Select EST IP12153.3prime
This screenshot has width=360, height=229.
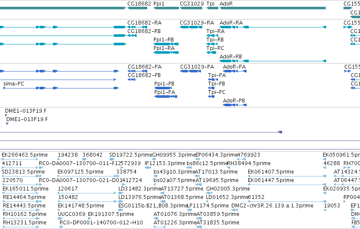pos(148,168)
